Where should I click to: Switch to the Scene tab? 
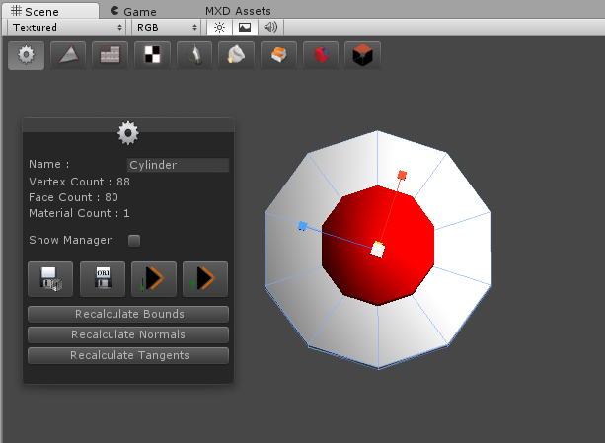pyautogui.click(x=50, y=11)
